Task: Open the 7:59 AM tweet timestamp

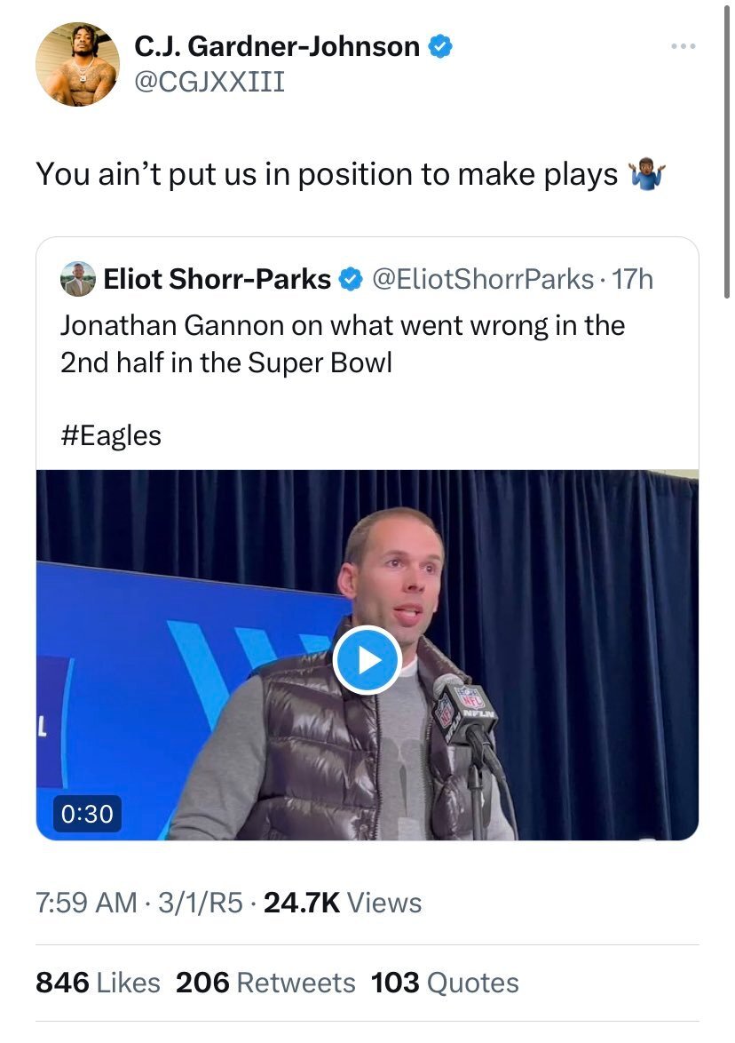Action: click(x=86, y=903)
